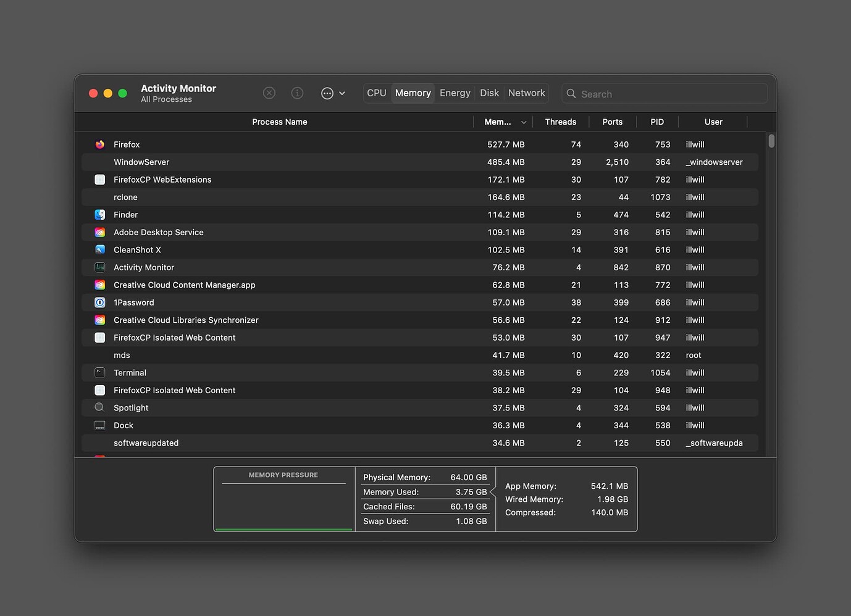Screen dimensions: 851x616
Task: Open the Mem column sort dropdown
Action: pos(524,122)
